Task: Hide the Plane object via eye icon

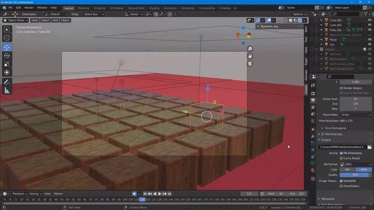Action: pos(369,40)
